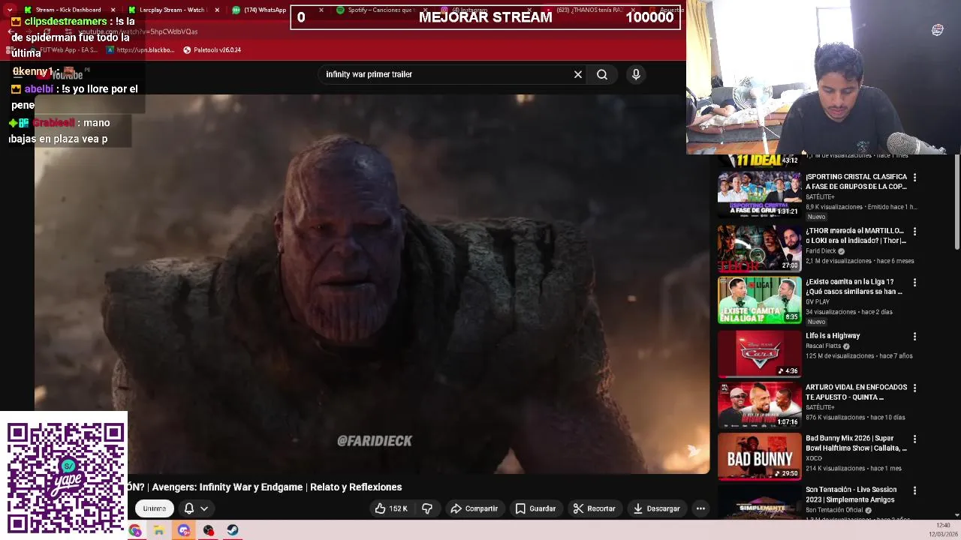Switch to the 'Stream - Kick Dashboard' tab
The height and width of the screenshot is (540, 961).
pos(68,10)
